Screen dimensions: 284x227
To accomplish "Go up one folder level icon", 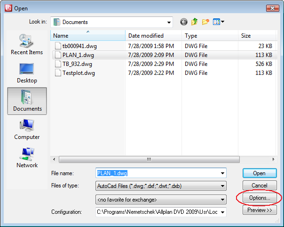I will (x=194, y=22).
